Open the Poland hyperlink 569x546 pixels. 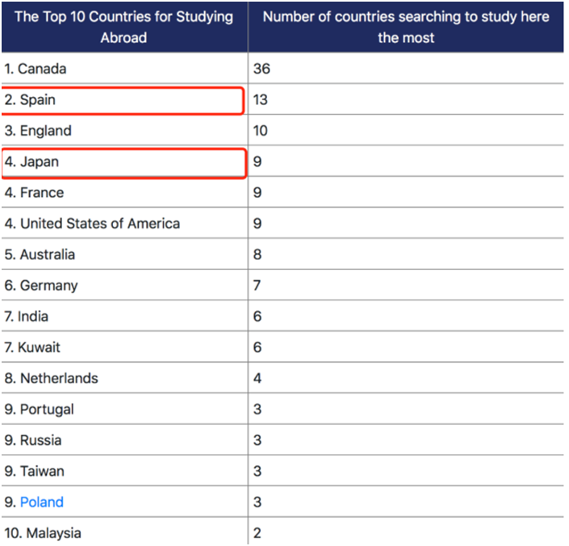pyautogui.click(x=42, y=502)
